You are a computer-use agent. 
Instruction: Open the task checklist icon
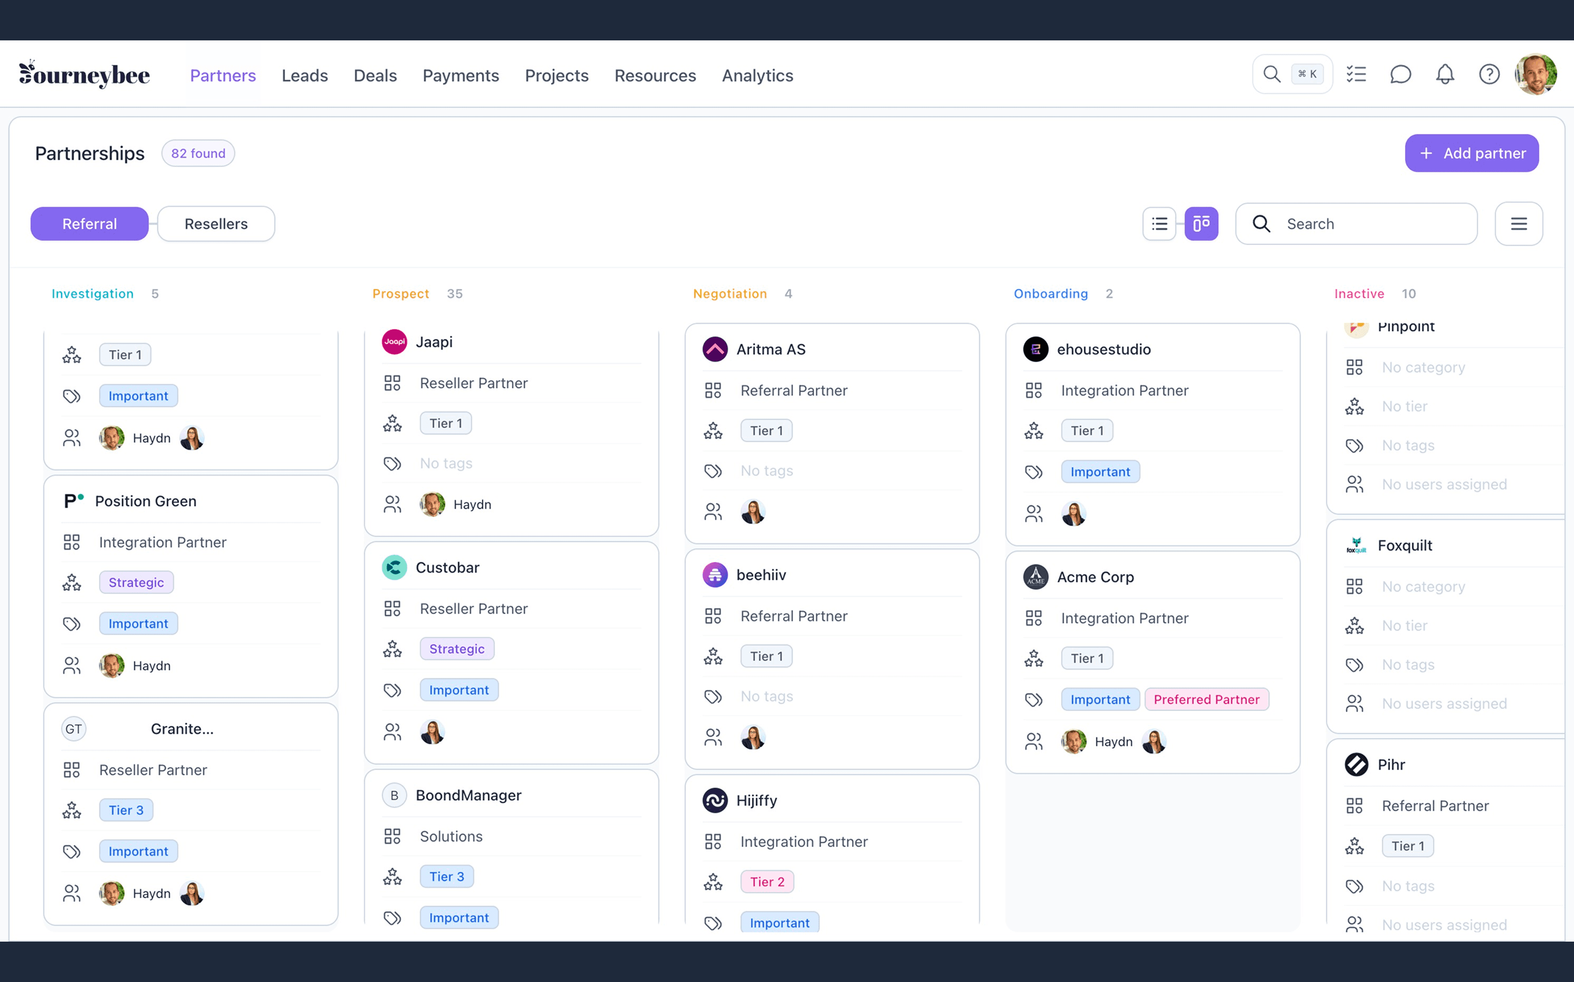point(1357,75)
